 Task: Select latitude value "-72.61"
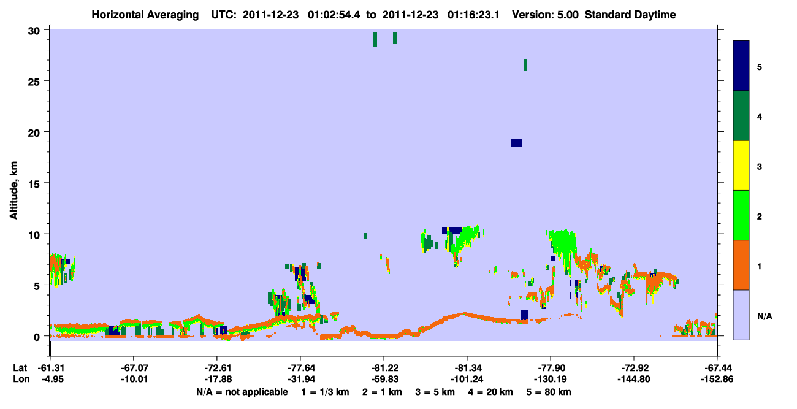click(216, 368)
